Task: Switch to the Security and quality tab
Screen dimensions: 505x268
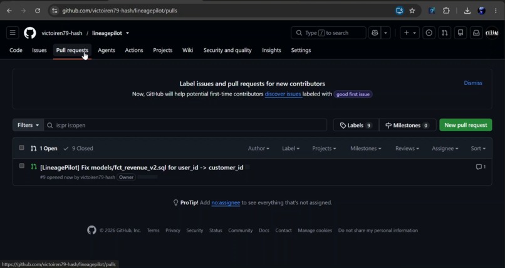Action: coord(227,50)
